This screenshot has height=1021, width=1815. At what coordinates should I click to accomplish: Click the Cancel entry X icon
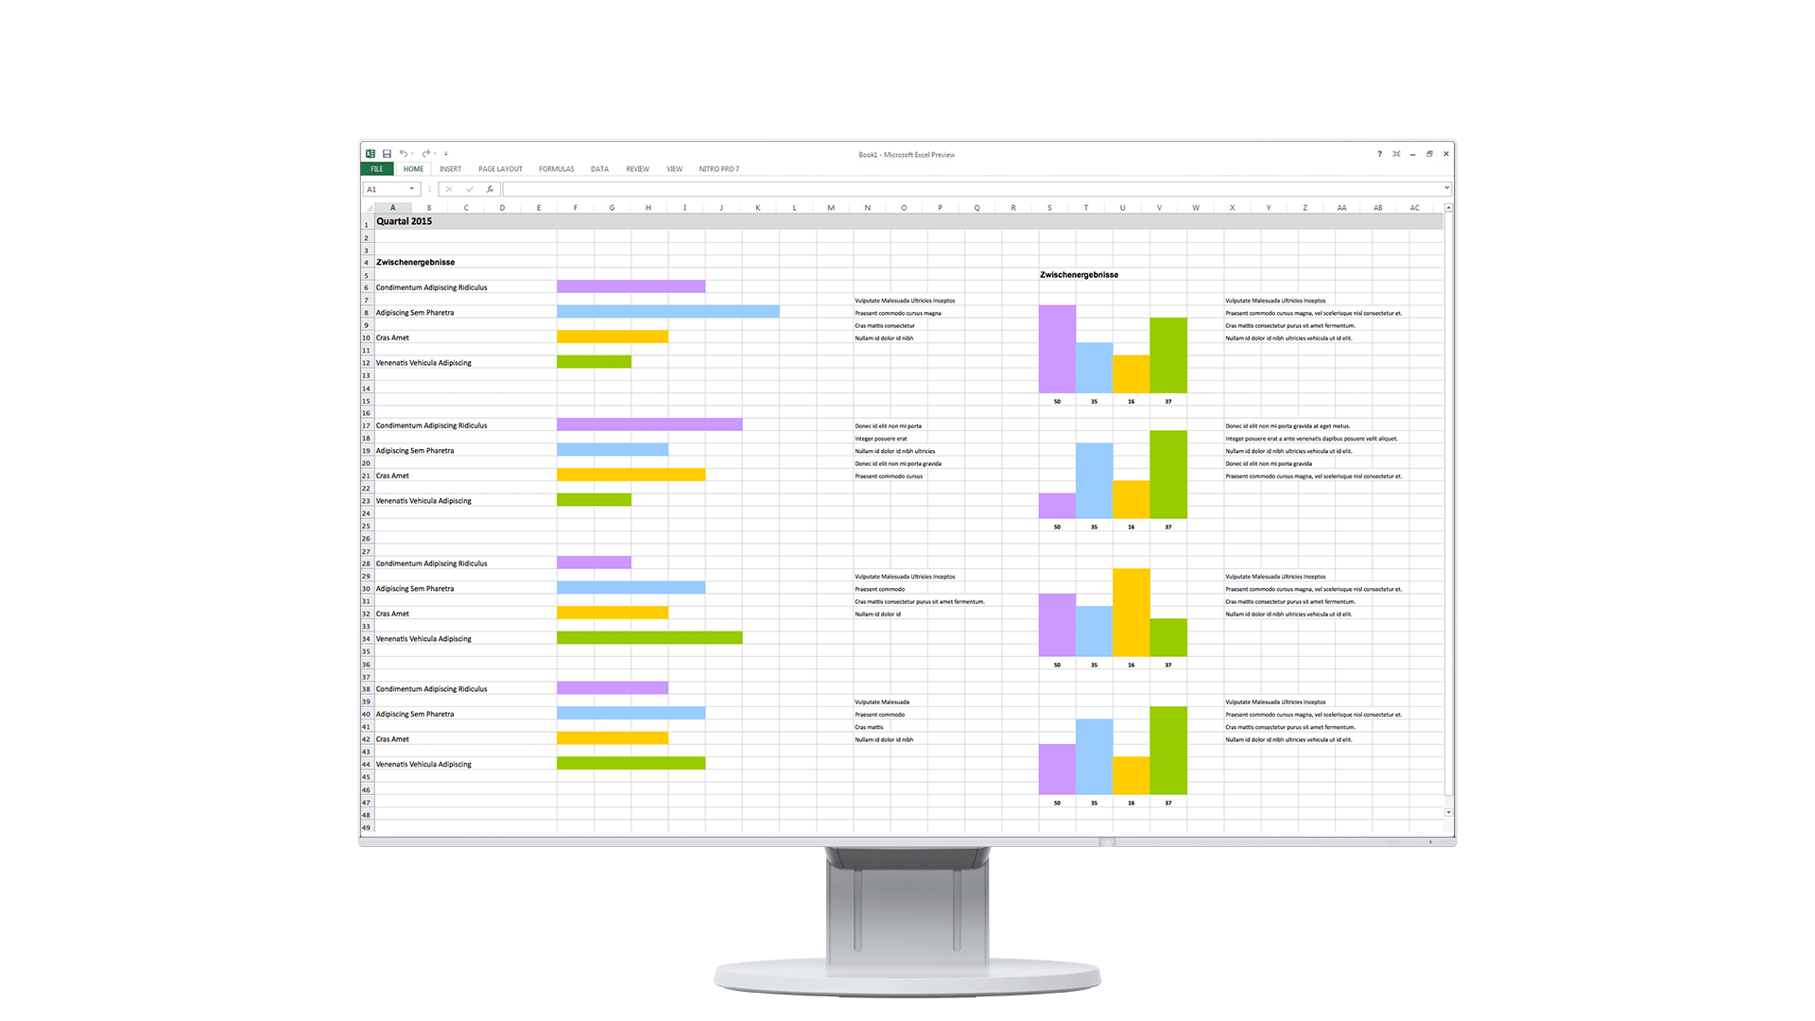[449, 189]
